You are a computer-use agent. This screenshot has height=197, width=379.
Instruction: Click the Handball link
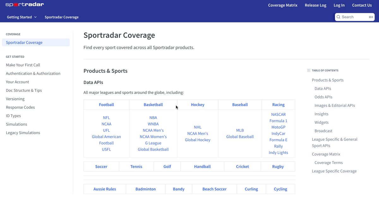[x=202, y=166]
